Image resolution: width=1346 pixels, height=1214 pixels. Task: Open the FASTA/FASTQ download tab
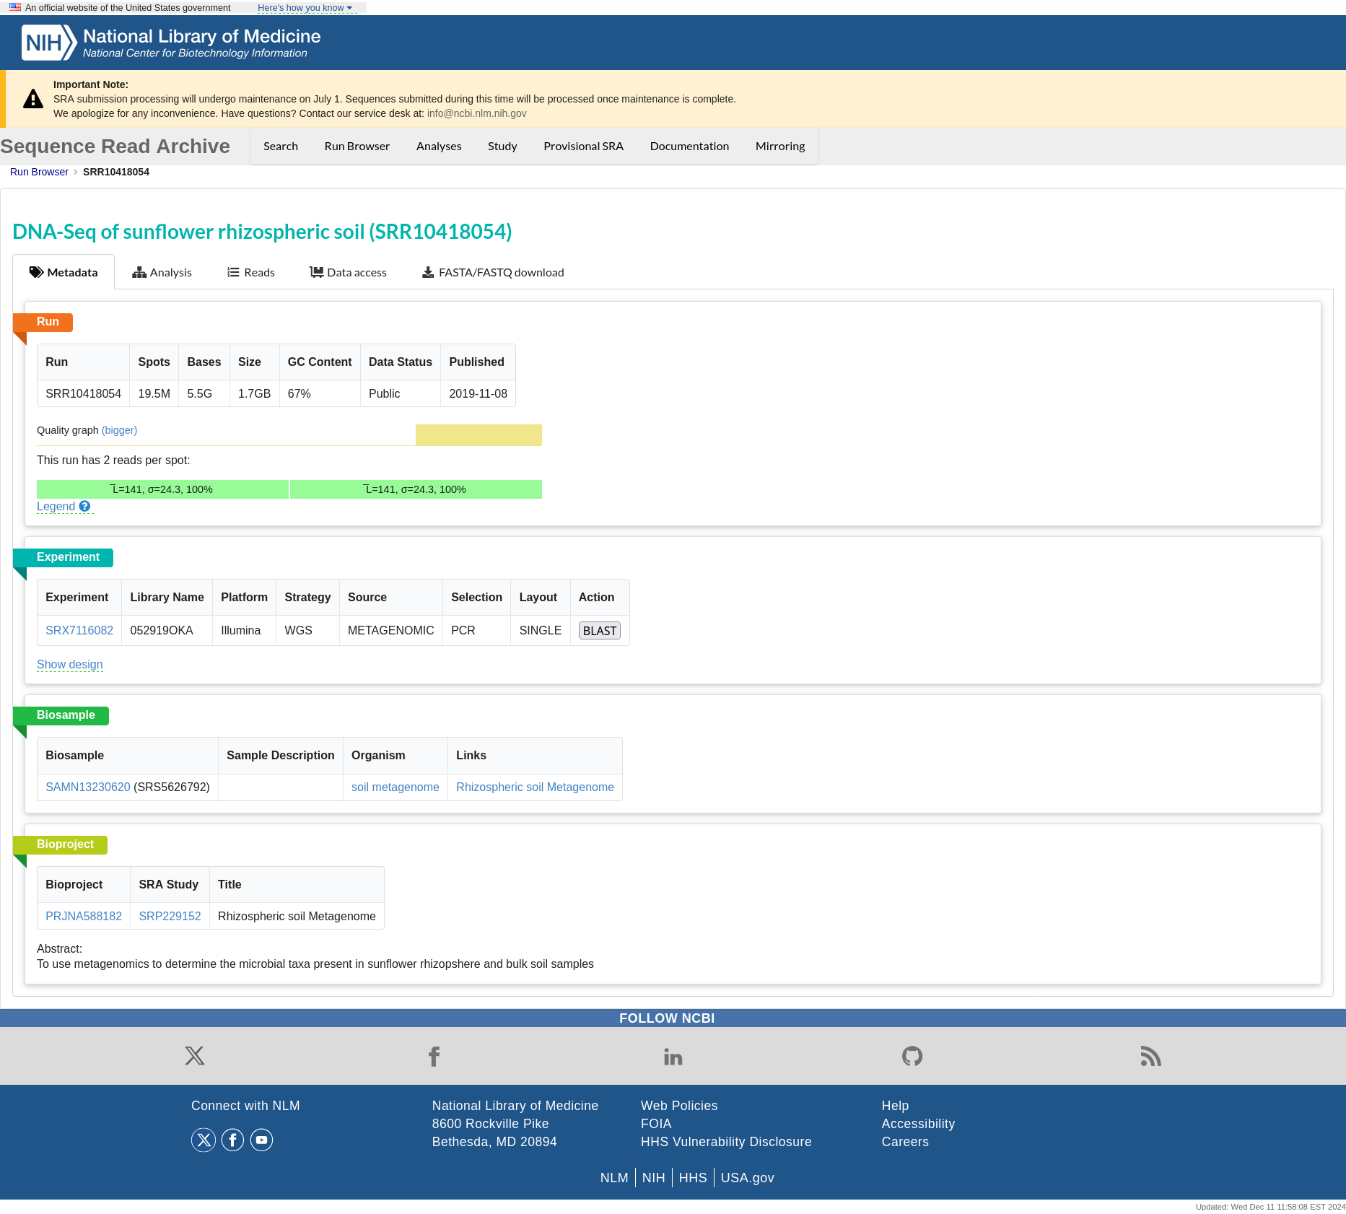[493, 272]
